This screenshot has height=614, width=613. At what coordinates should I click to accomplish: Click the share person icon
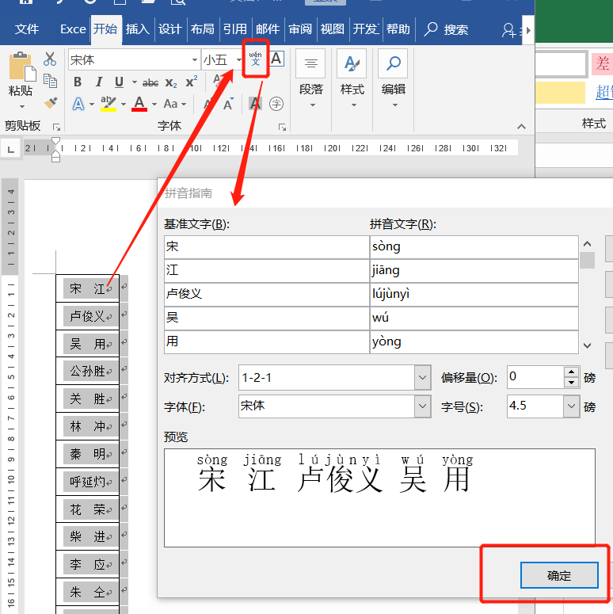509,30
